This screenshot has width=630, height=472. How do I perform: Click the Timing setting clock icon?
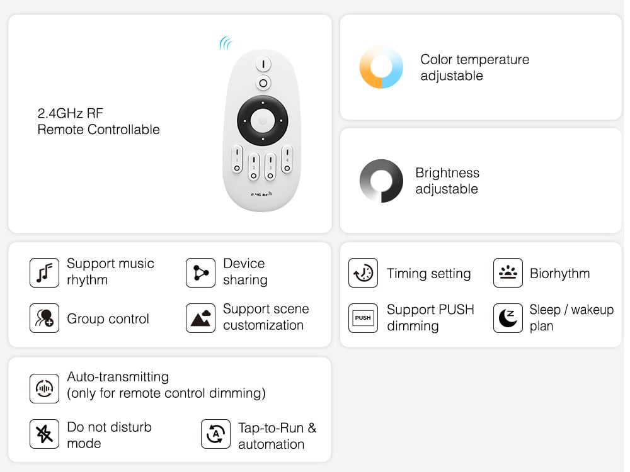tap(364, 273)
